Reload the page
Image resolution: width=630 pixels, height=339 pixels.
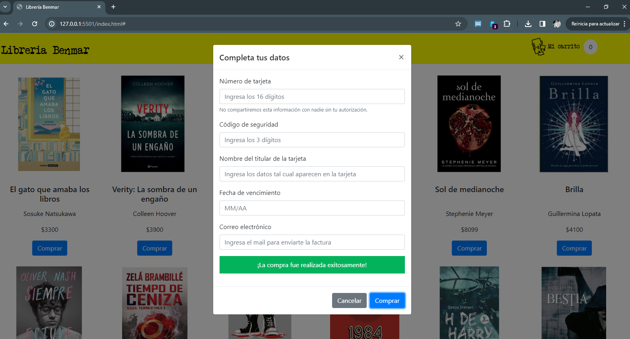pyautogui.click(x=35, y=24)
